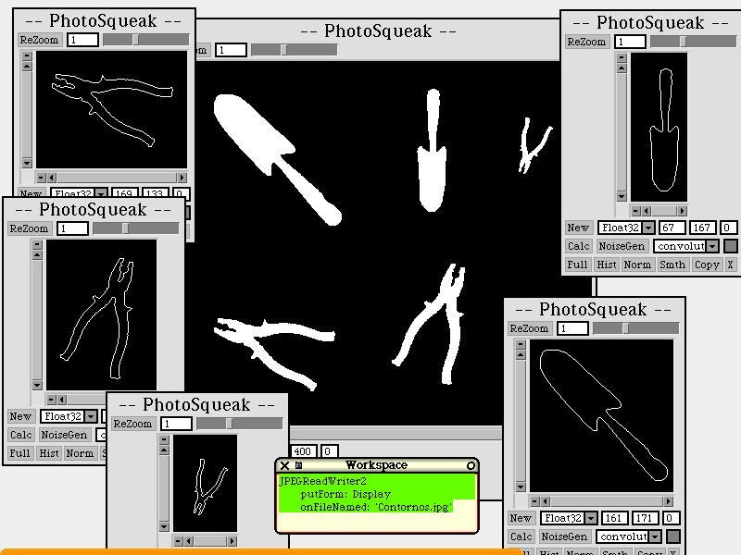Screen dimensions: 741x555
Task: Click the 161 width field in diagonal trowel window
Action: click(614, 518)
